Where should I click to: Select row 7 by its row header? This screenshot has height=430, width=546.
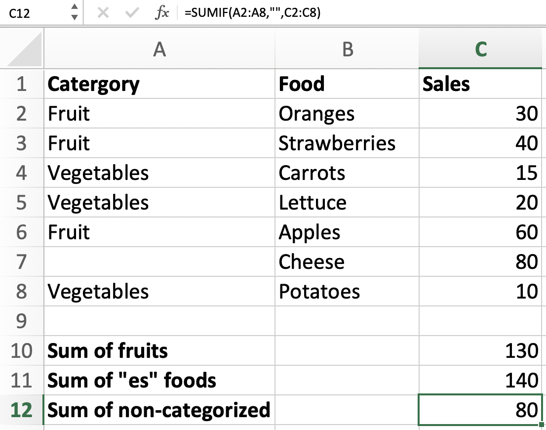[x=22, y=262]
